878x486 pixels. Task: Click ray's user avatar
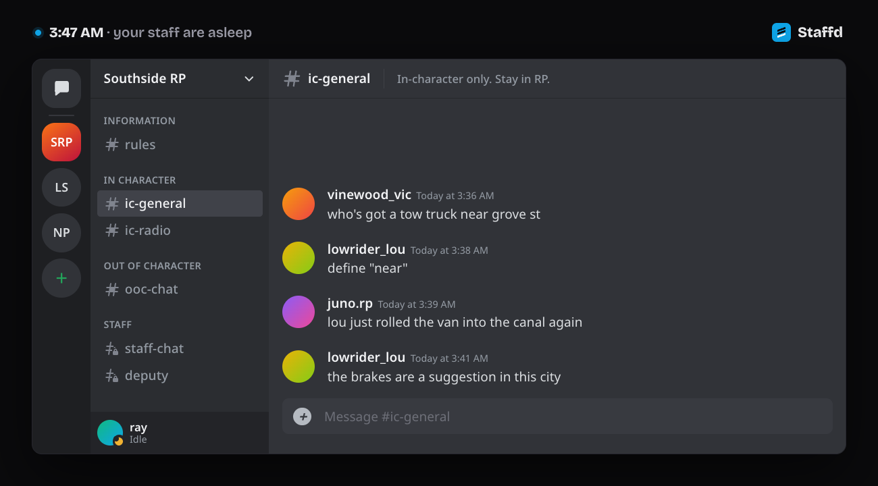coord(110,433)
